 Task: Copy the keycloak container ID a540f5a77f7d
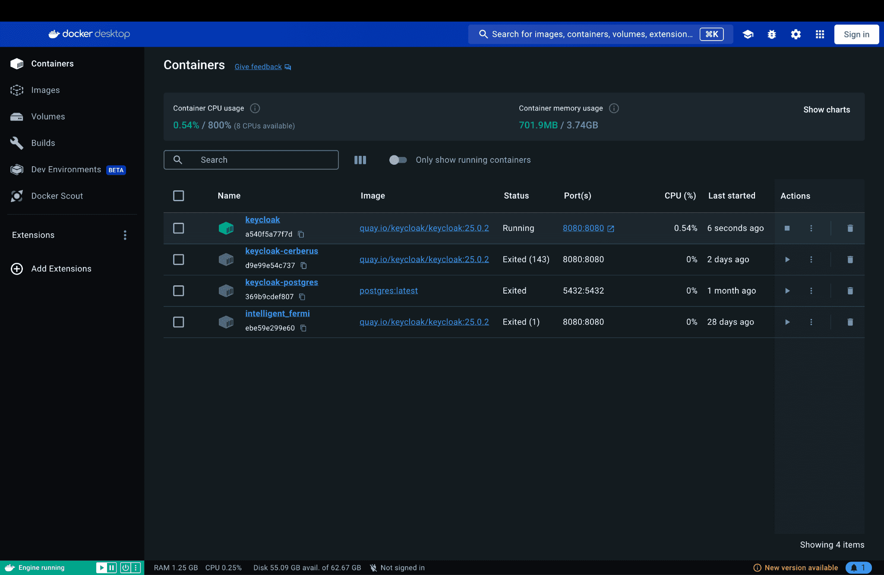pos(301,234)
